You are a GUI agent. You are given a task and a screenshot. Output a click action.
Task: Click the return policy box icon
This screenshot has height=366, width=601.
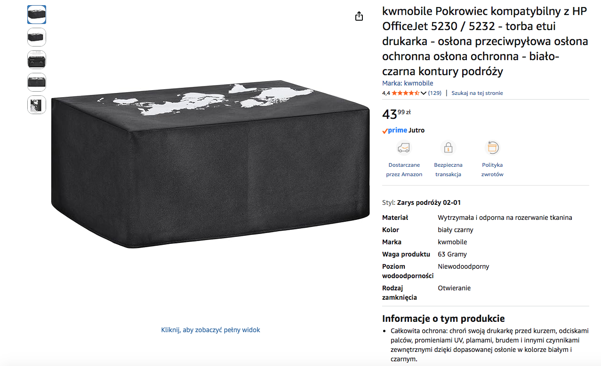pos(492,148)
